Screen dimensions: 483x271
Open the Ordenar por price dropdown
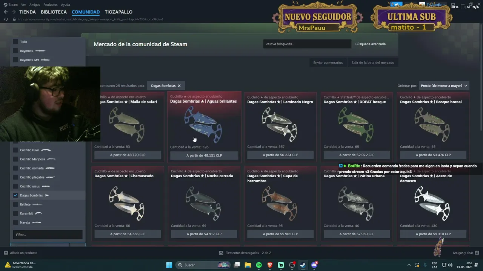(444, 86)
